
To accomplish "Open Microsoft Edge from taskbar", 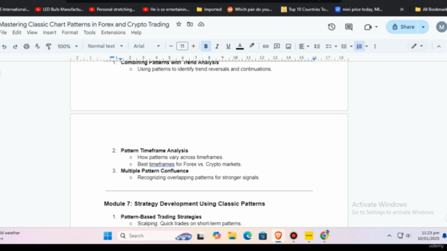I will click(247, 236).
